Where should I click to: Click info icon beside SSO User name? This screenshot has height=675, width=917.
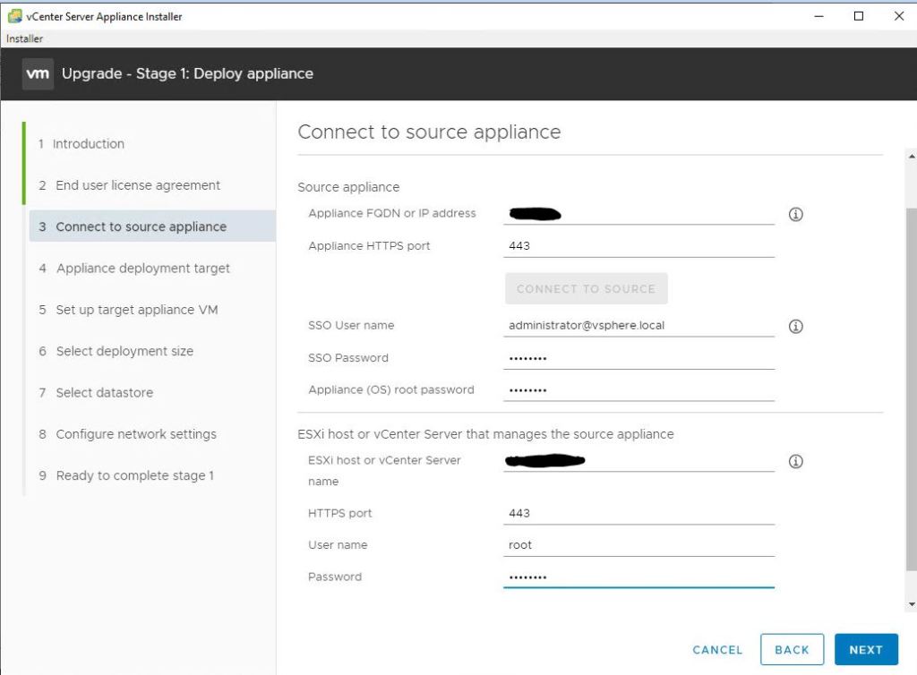click(795, 327)
